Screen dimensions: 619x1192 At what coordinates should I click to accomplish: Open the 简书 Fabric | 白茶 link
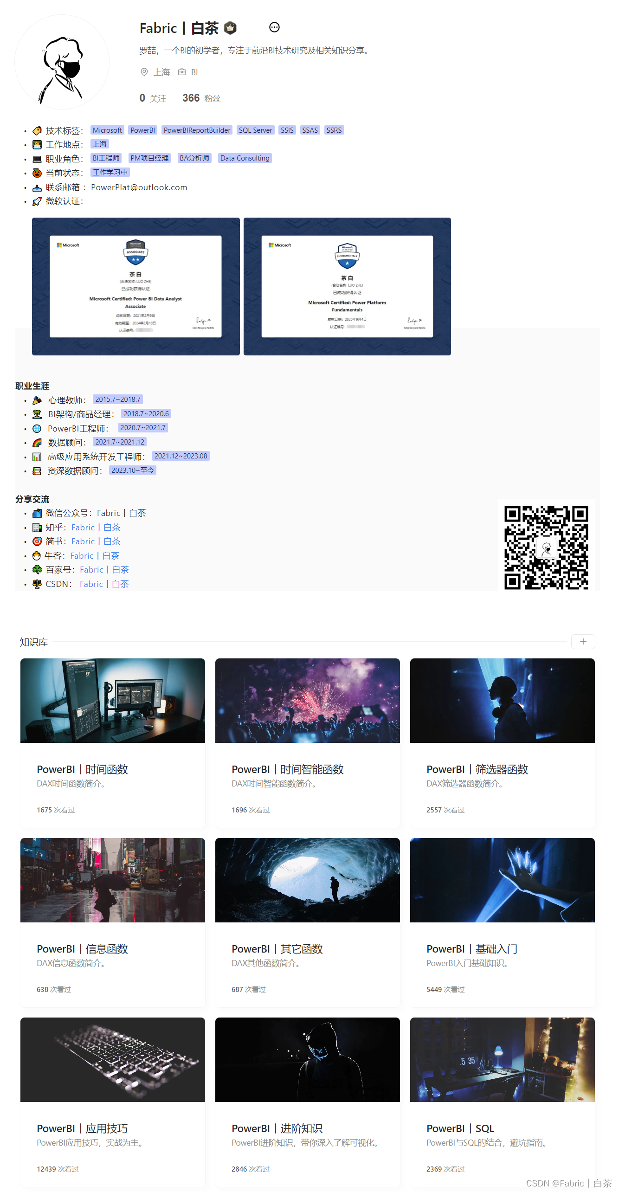(x=96, y=541)
